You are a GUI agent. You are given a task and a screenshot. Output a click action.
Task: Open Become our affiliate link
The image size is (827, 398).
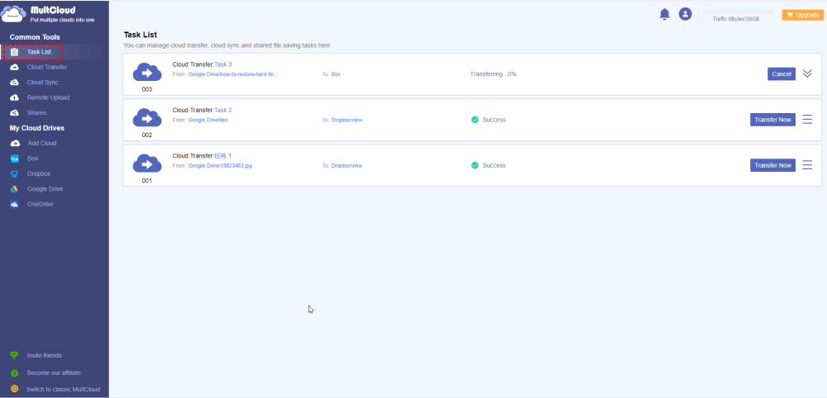[54, 372]
